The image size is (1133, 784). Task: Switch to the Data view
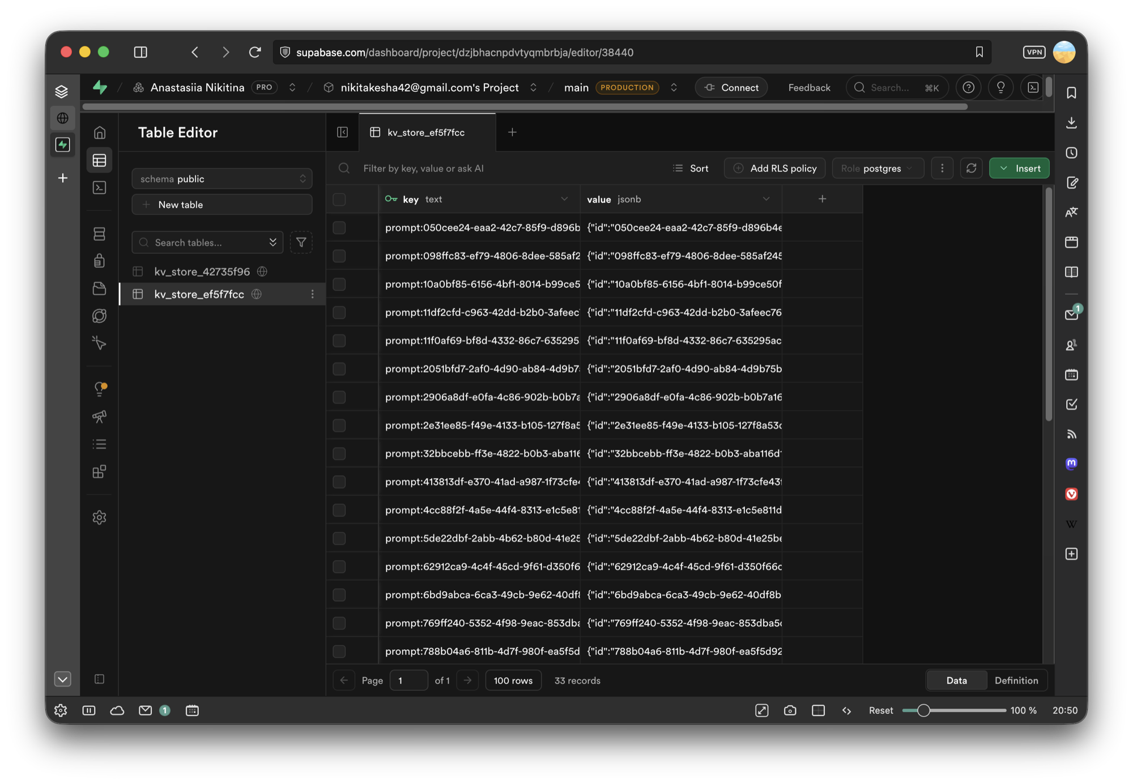[956, 680]
